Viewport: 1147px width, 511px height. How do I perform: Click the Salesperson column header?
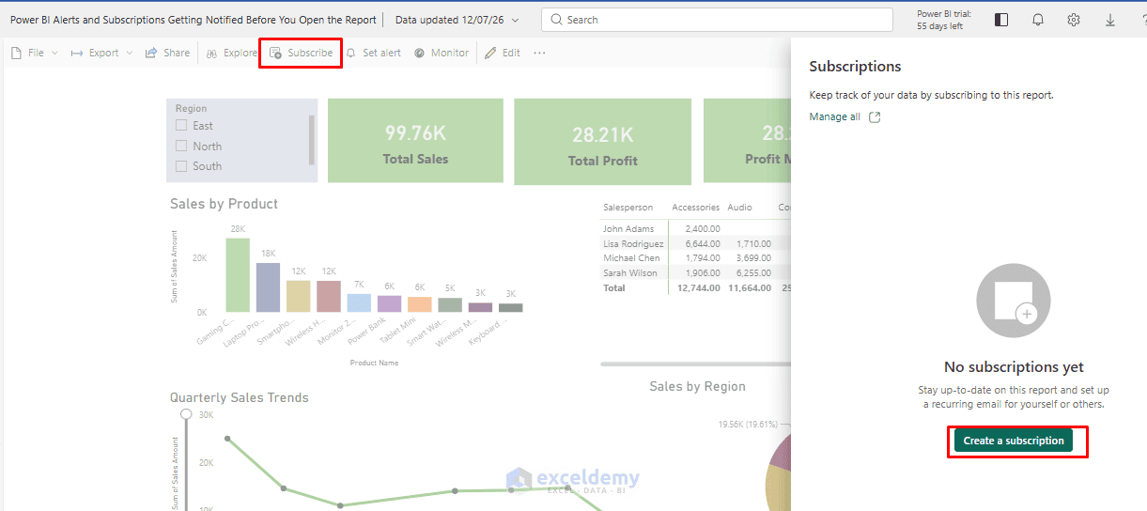[628, 207]
